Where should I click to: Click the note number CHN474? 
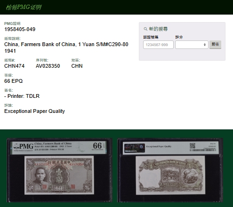pyautogui.click(x=14, y=66)
